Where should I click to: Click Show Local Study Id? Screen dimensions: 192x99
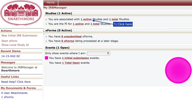click(x=15, y=45)
